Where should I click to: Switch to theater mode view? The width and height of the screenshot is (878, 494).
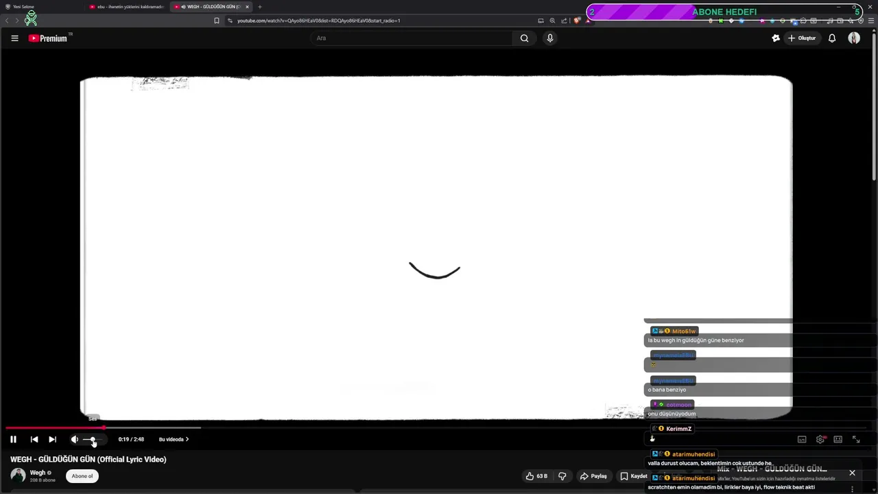[838, 439]
